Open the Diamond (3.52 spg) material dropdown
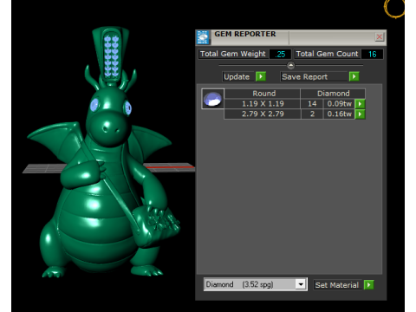The image size is (416, 312). coord(301,284)
